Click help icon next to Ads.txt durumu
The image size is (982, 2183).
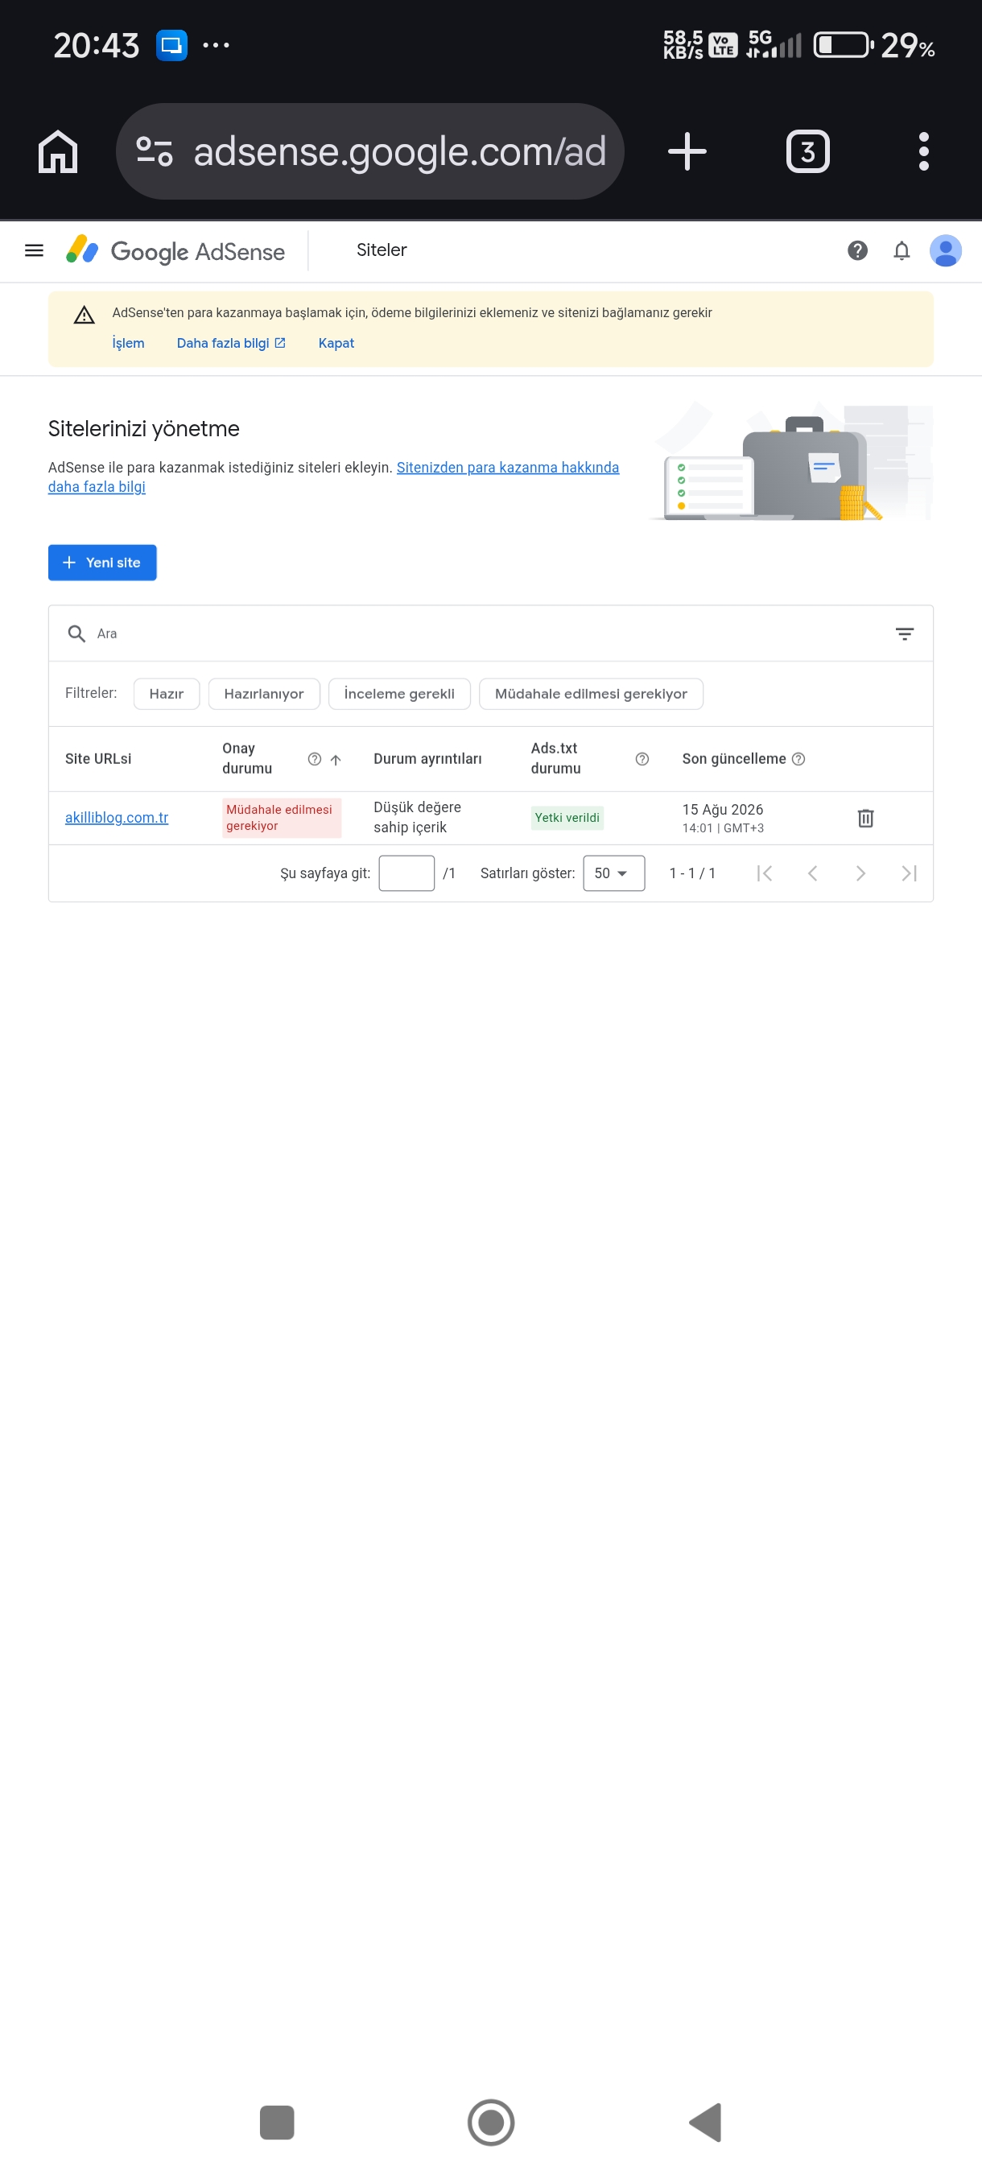(x=642, y=758)
